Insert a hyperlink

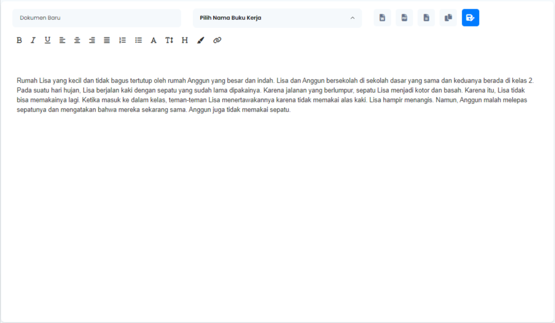[x=217, y=40]
